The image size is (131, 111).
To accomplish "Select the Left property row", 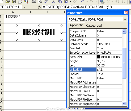I will pyautogui.click(x=96, y=65).
